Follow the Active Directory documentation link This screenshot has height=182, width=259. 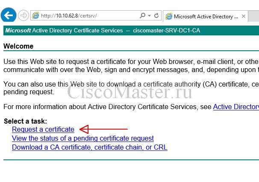pyautogui.click(x=236, y=107)
